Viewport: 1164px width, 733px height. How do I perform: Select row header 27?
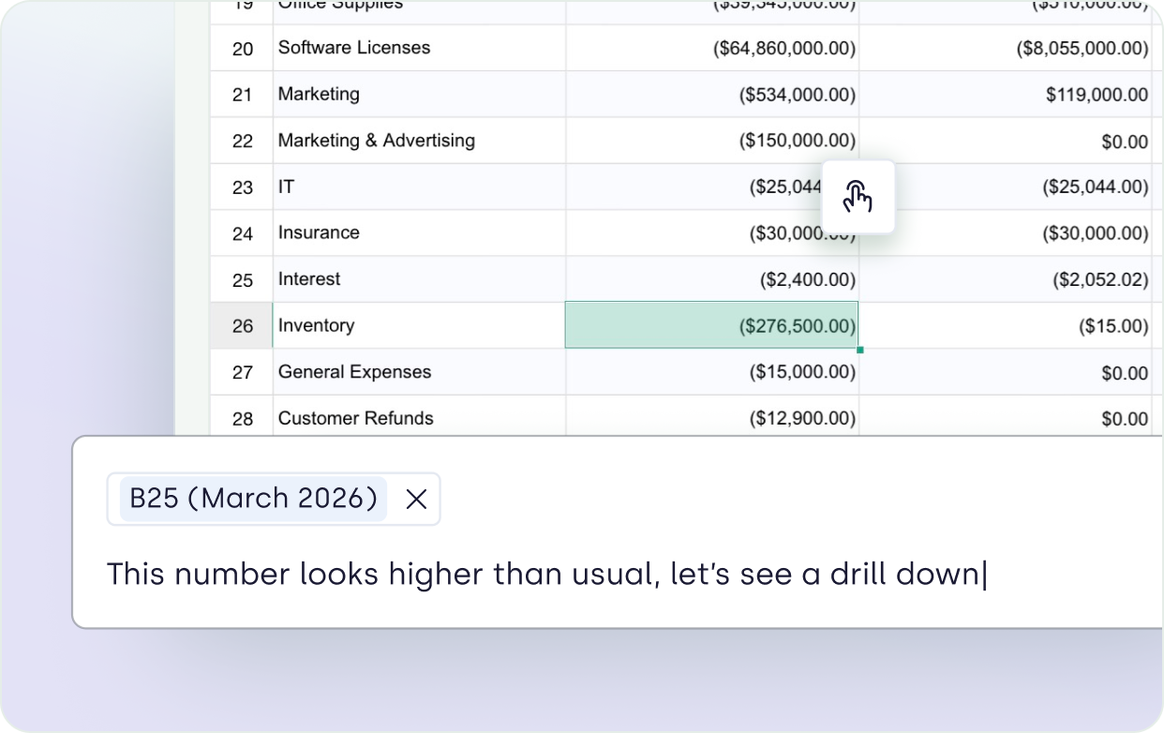click(242, 372)
